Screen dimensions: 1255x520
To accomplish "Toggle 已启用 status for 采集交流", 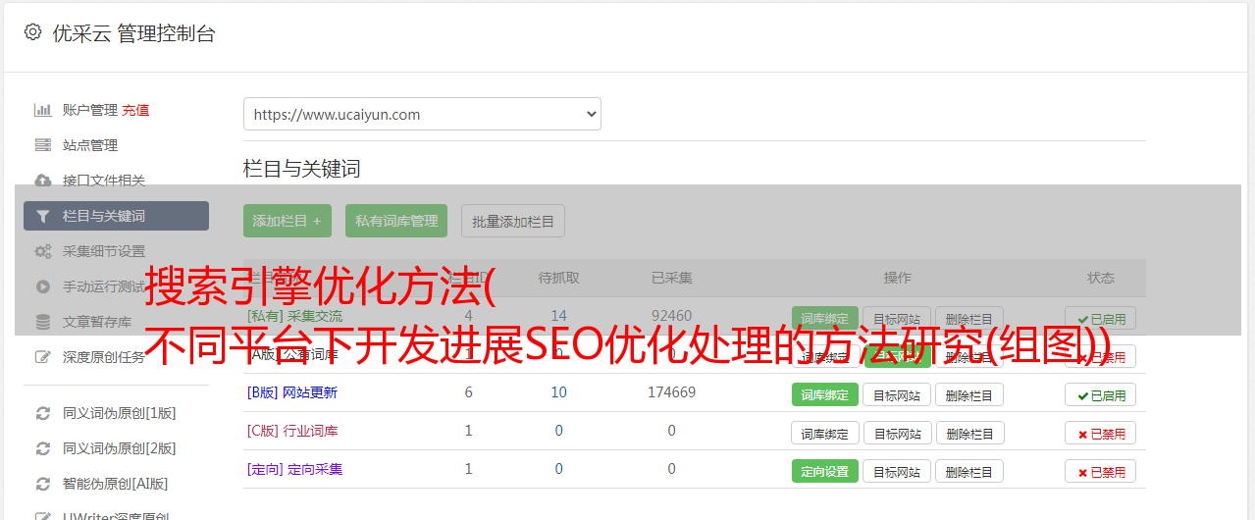I will coord(1101,318).
